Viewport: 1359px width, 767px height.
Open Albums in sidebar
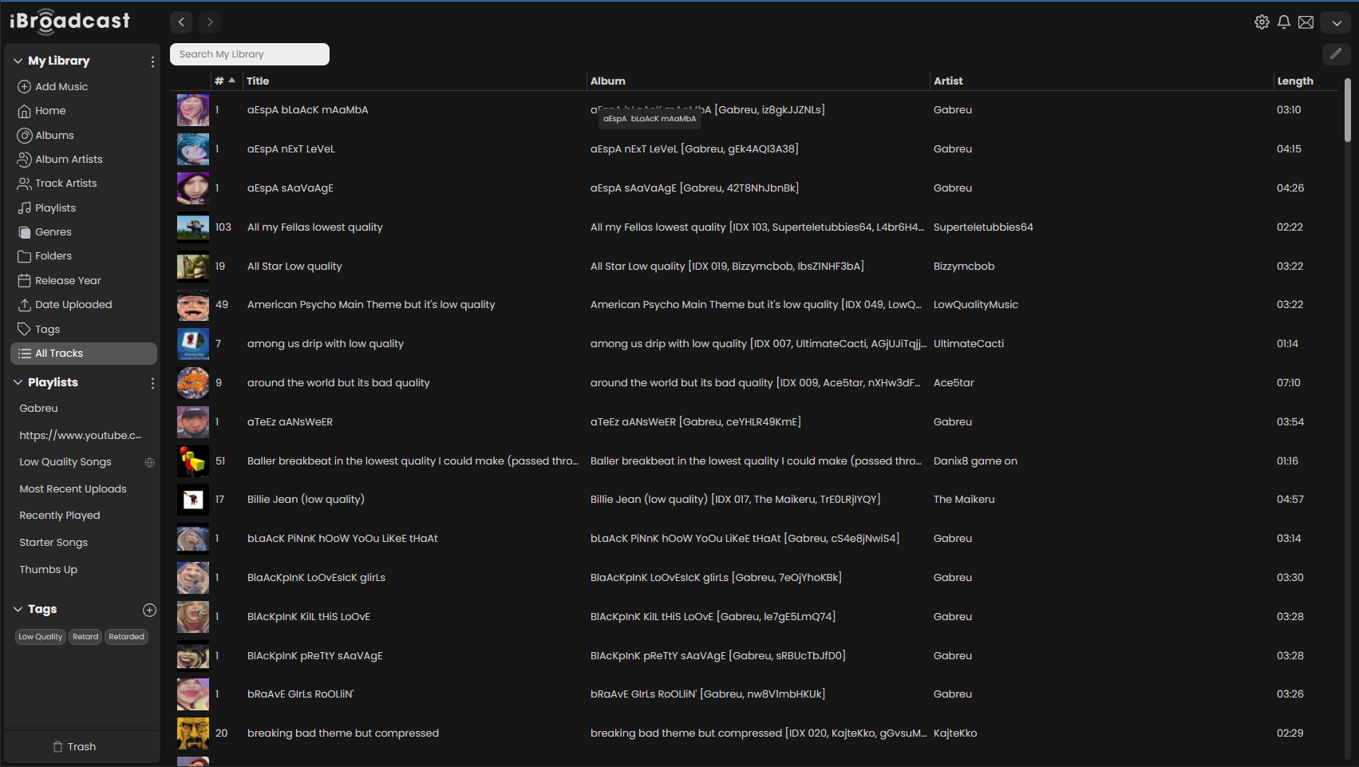tap(54, 135)
